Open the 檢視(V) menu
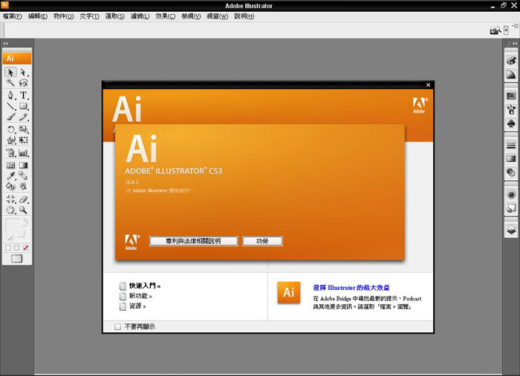Viewport: 520px width, 376px height. 191,16
